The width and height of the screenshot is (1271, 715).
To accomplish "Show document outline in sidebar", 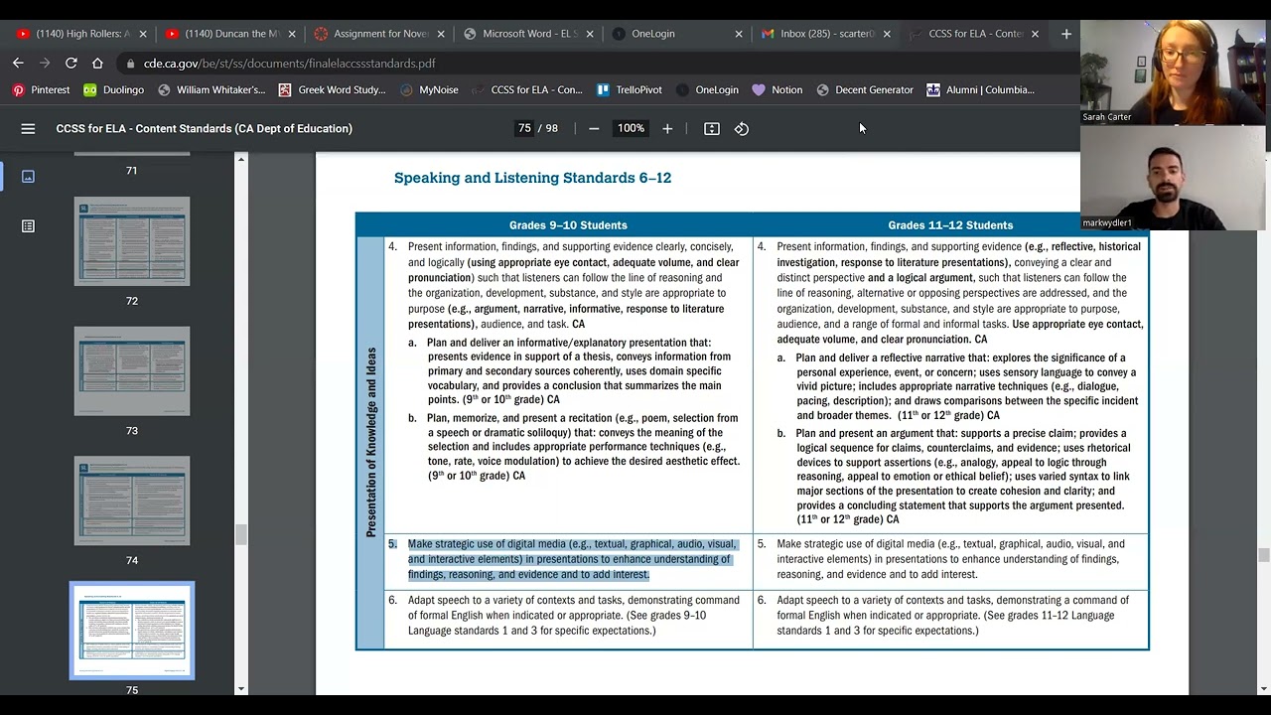I will pos(28,226).
